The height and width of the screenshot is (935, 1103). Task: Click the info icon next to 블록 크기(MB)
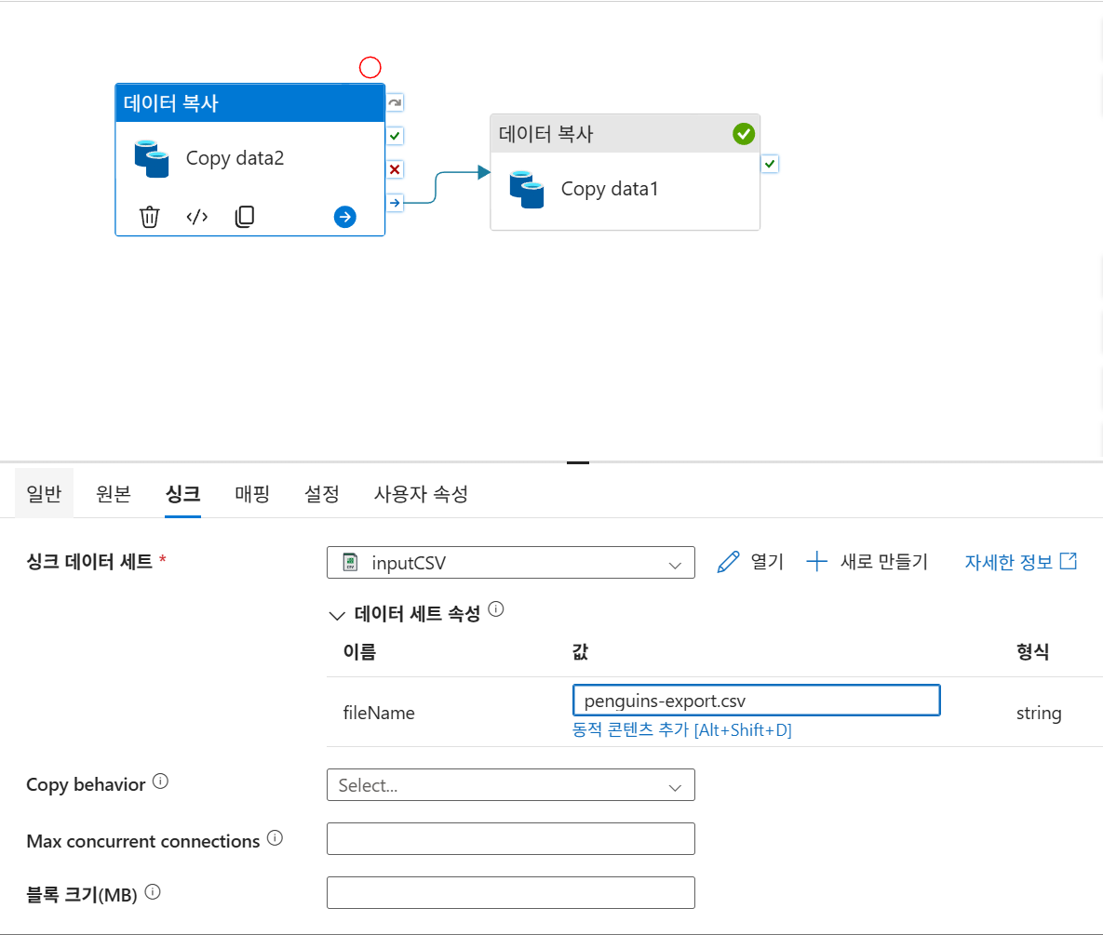[x=153, y=892]
